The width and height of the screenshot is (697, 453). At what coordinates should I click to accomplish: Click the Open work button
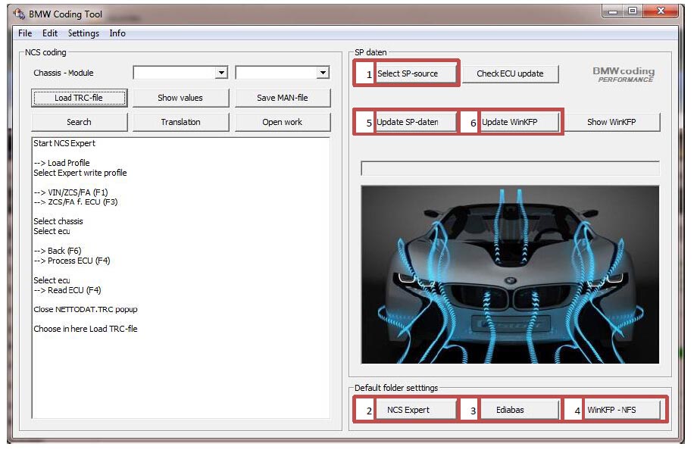point(283,122)
